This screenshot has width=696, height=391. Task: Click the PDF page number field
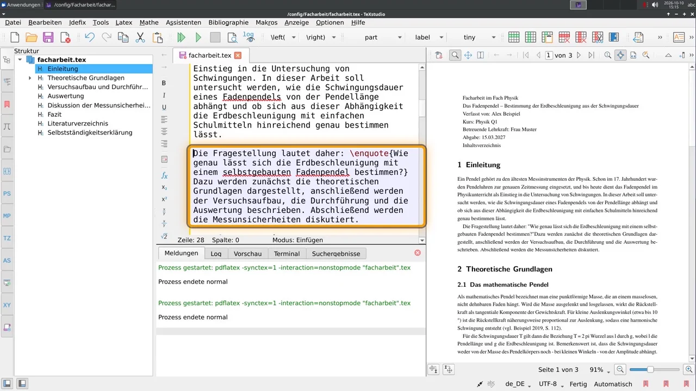click(x=549, y=55)
